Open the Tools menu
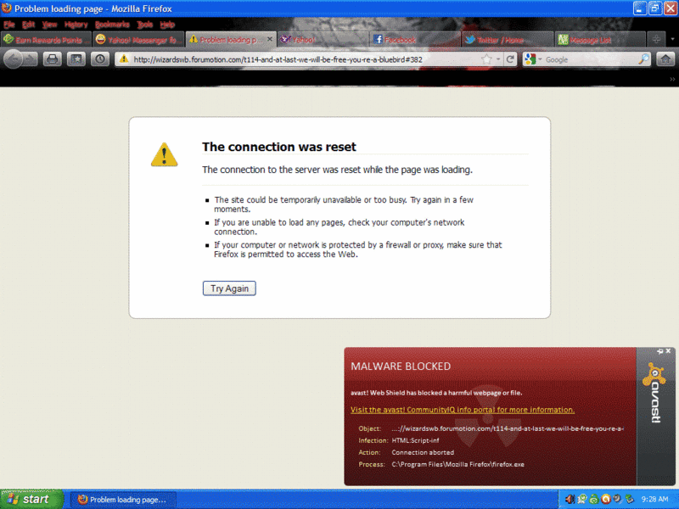The height and width of the screenshot is (509, 679). coord(144,25)
